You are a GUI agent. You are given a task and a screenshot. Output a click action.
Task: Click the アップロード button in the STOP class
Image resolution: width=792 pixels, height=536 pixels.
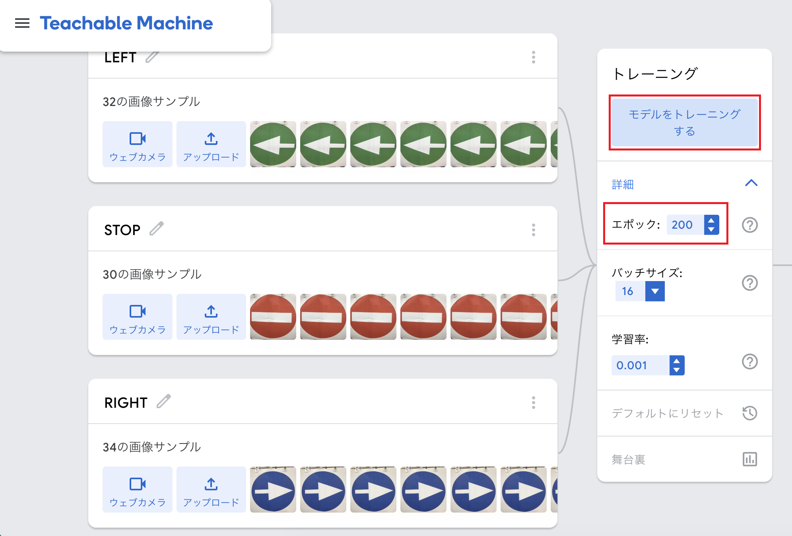pos(211,317)
